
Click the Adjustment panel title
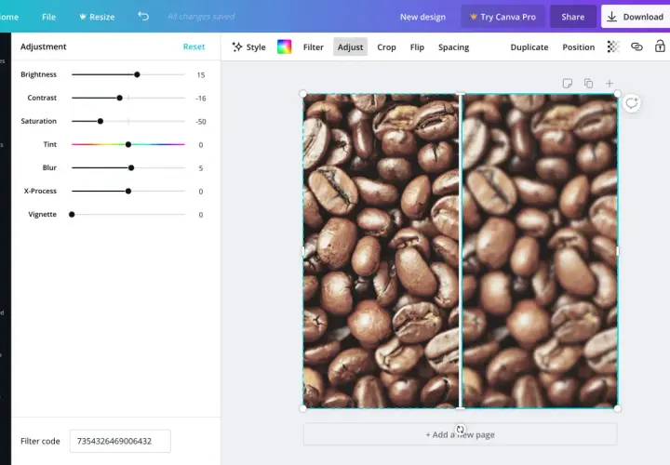coord(43,46)
